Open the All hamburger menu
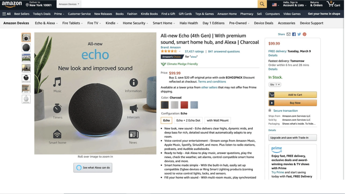 coord(6,14)
